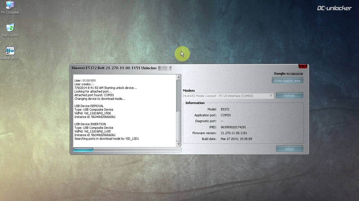Click the log line 'Looking for attached port...'
This screenshot has height=201, width=359.
pyautogui.click(x=93, y=92)
